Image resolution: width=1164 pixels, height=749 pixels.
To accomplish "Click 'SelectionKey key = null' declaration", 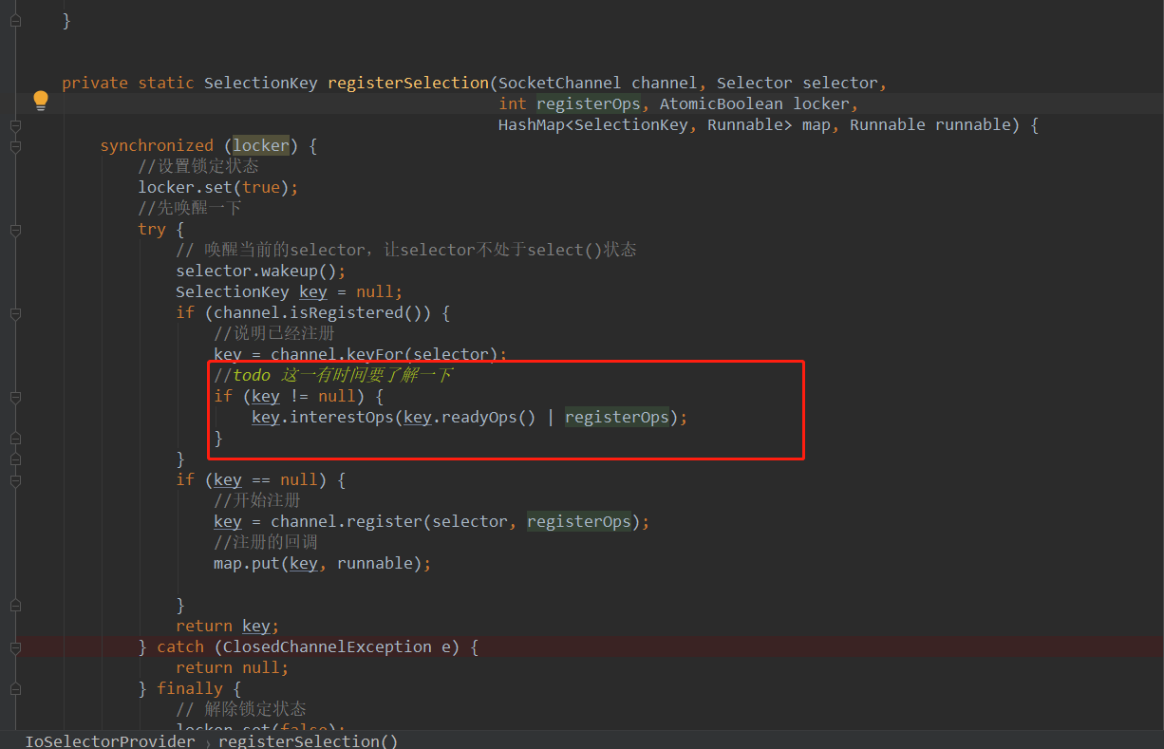I will (290, 292).
